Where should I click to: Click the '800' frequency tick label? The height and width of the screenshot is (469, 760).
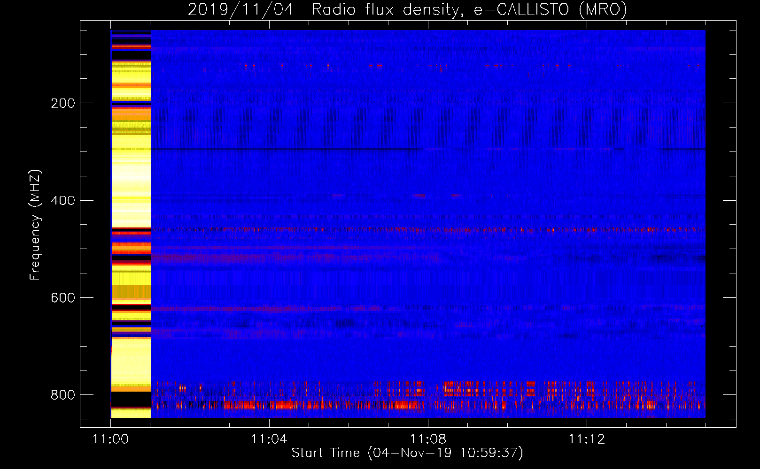(x=63, y=395)
